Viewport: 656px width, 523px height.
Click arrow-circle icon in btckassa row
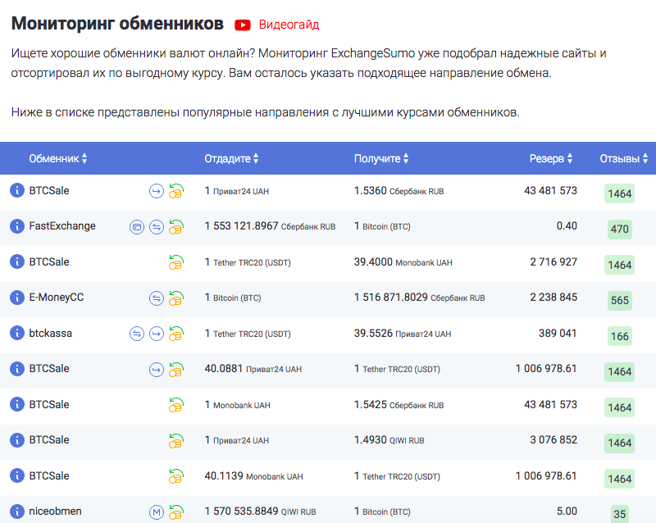[x=157, y=334]
